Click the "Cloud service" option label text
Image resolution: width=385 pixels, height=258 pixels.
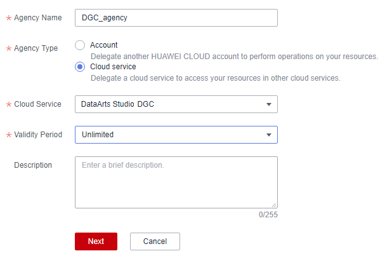point(113,67)
